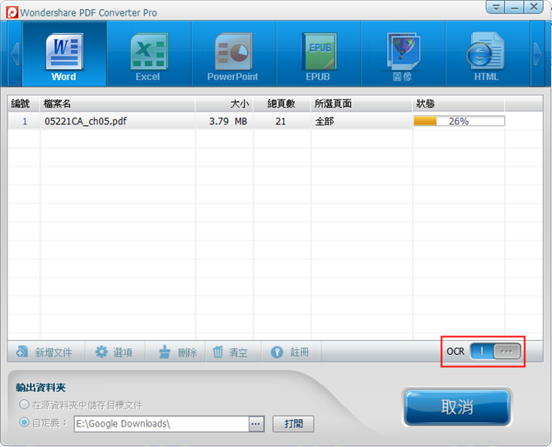This screenshot has width=552, height=447.
Task: Click the Wondershare app logo icon
Action: pyautogui.click(x=12, y=12)
